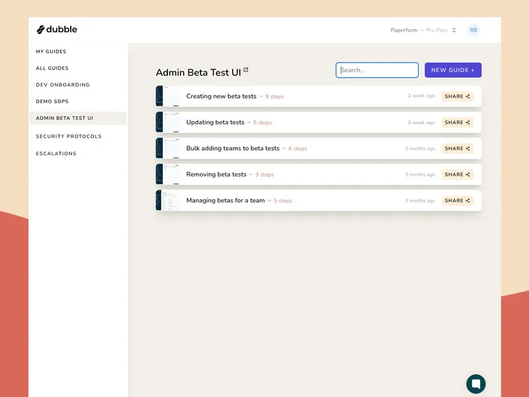Open the chat widget bubble
Viewport: 529px width, 397px height.
point(475,384)
